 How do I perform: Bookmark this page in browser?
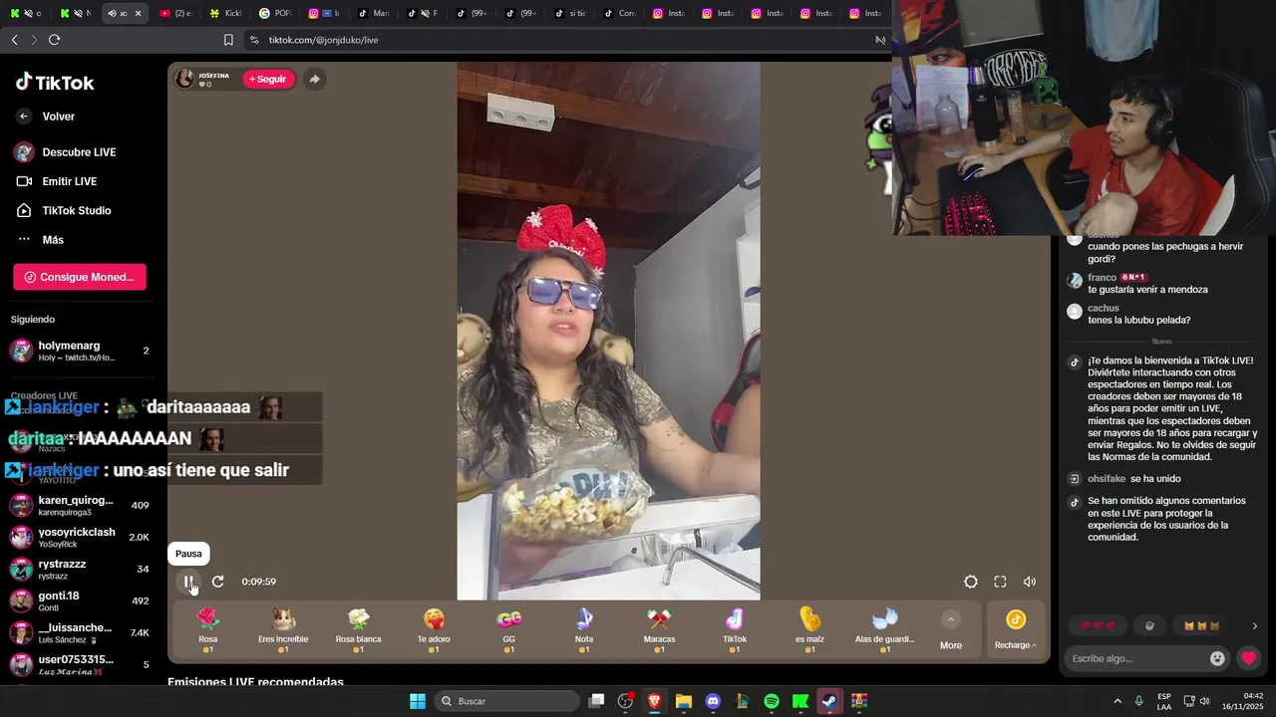[228, 40]
